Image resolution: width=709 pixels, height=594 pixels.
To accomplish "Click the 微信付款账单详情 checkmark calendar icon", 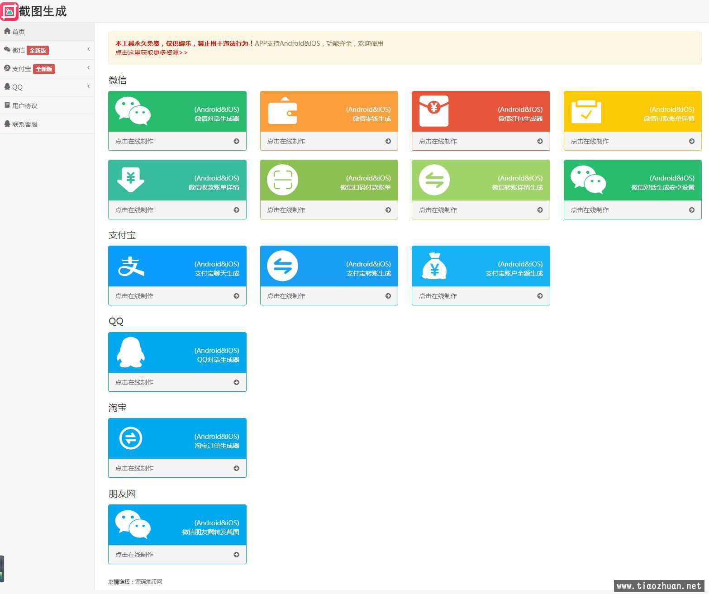I will [x=586, y=111].
